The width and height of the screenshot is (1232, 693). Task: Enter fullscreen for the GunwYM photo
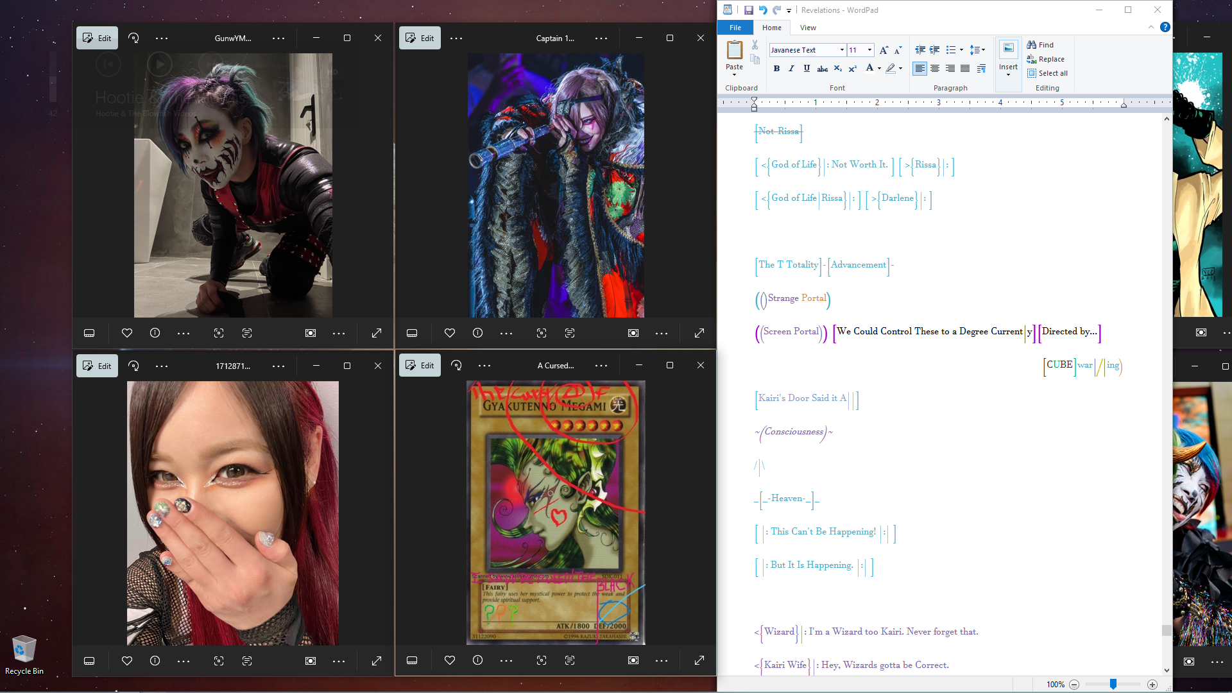pyautogui.click(x=377, y=333)
